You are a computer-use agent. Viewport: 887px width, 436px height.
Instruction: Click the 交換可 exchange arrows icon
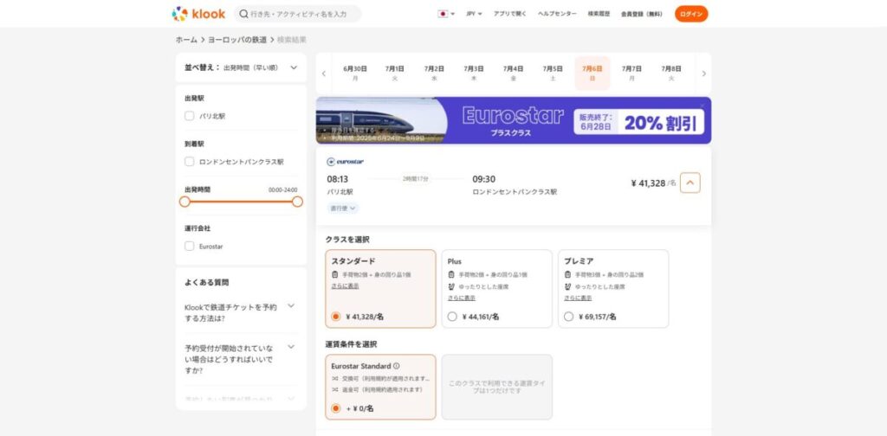[x=335, y=378]
